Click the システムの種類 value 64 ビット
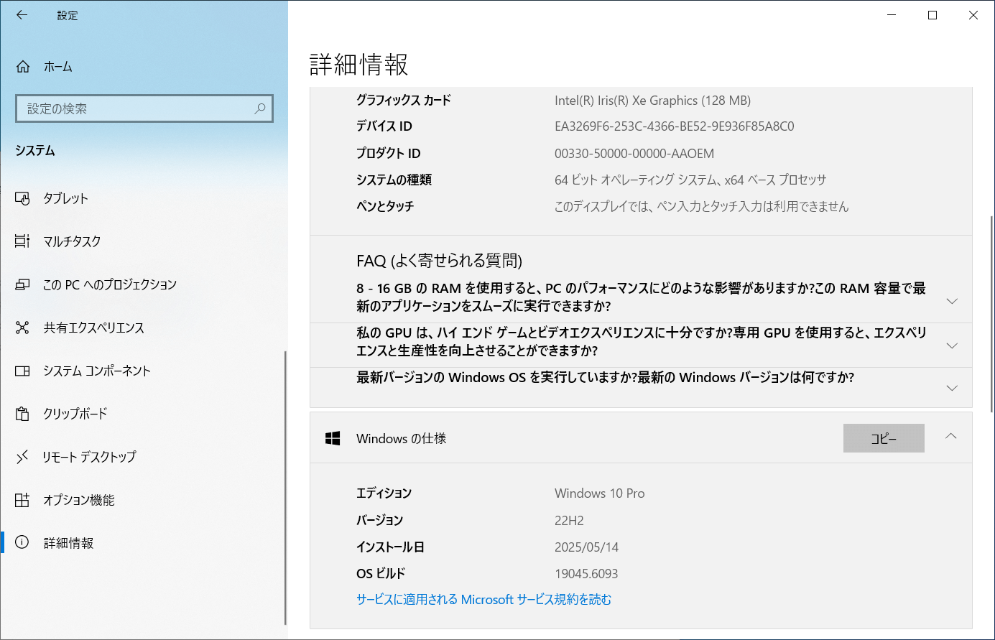 click(690, 180)
